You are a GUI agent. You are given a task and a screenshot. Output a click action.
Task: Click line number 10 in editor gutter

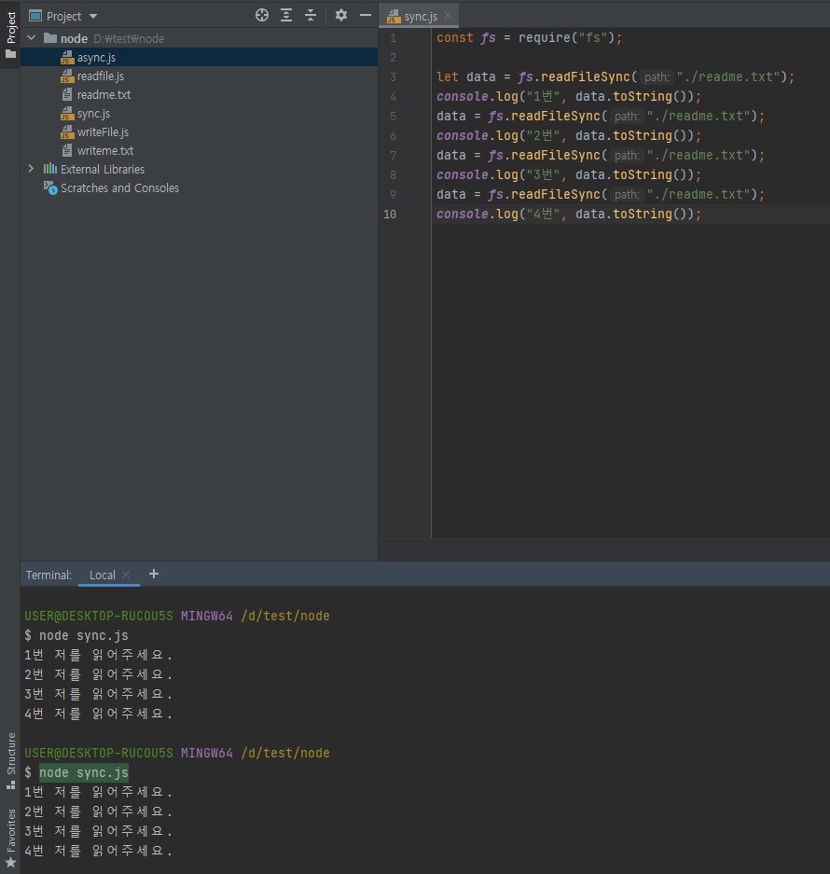tap(389, 215)
